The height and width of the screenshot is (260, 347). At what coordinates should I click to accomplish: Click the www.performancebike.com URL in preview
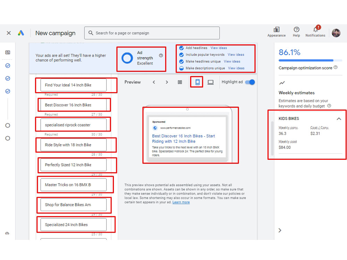(176, 128)
